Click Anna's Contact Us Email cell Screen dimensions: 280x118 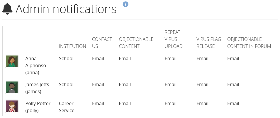pos(98,58)
